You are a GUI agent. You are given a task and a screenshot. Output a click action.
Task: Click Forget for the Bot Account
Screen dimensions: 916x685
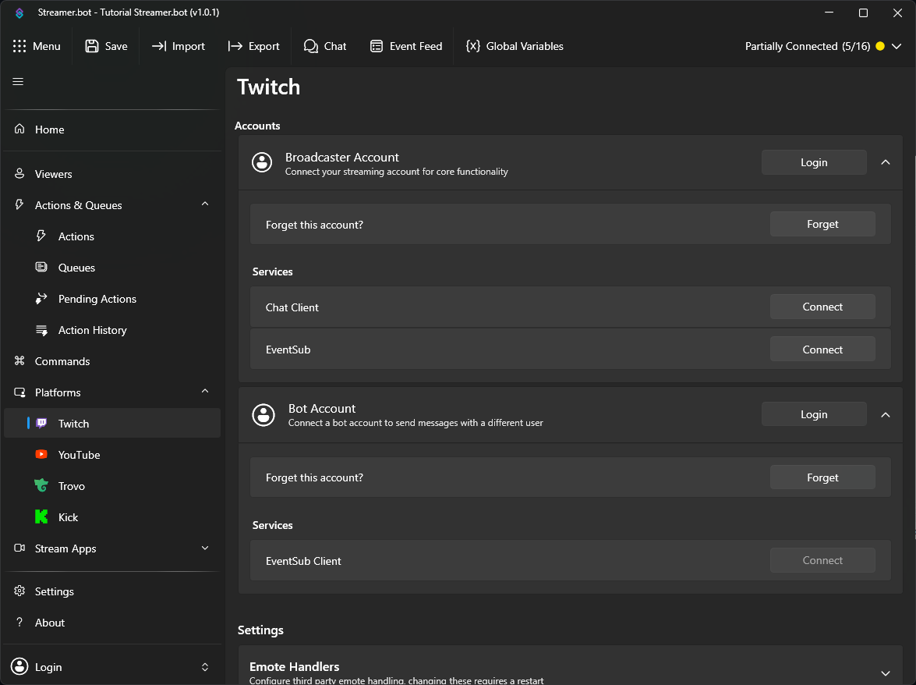click(x=822, y=477)
